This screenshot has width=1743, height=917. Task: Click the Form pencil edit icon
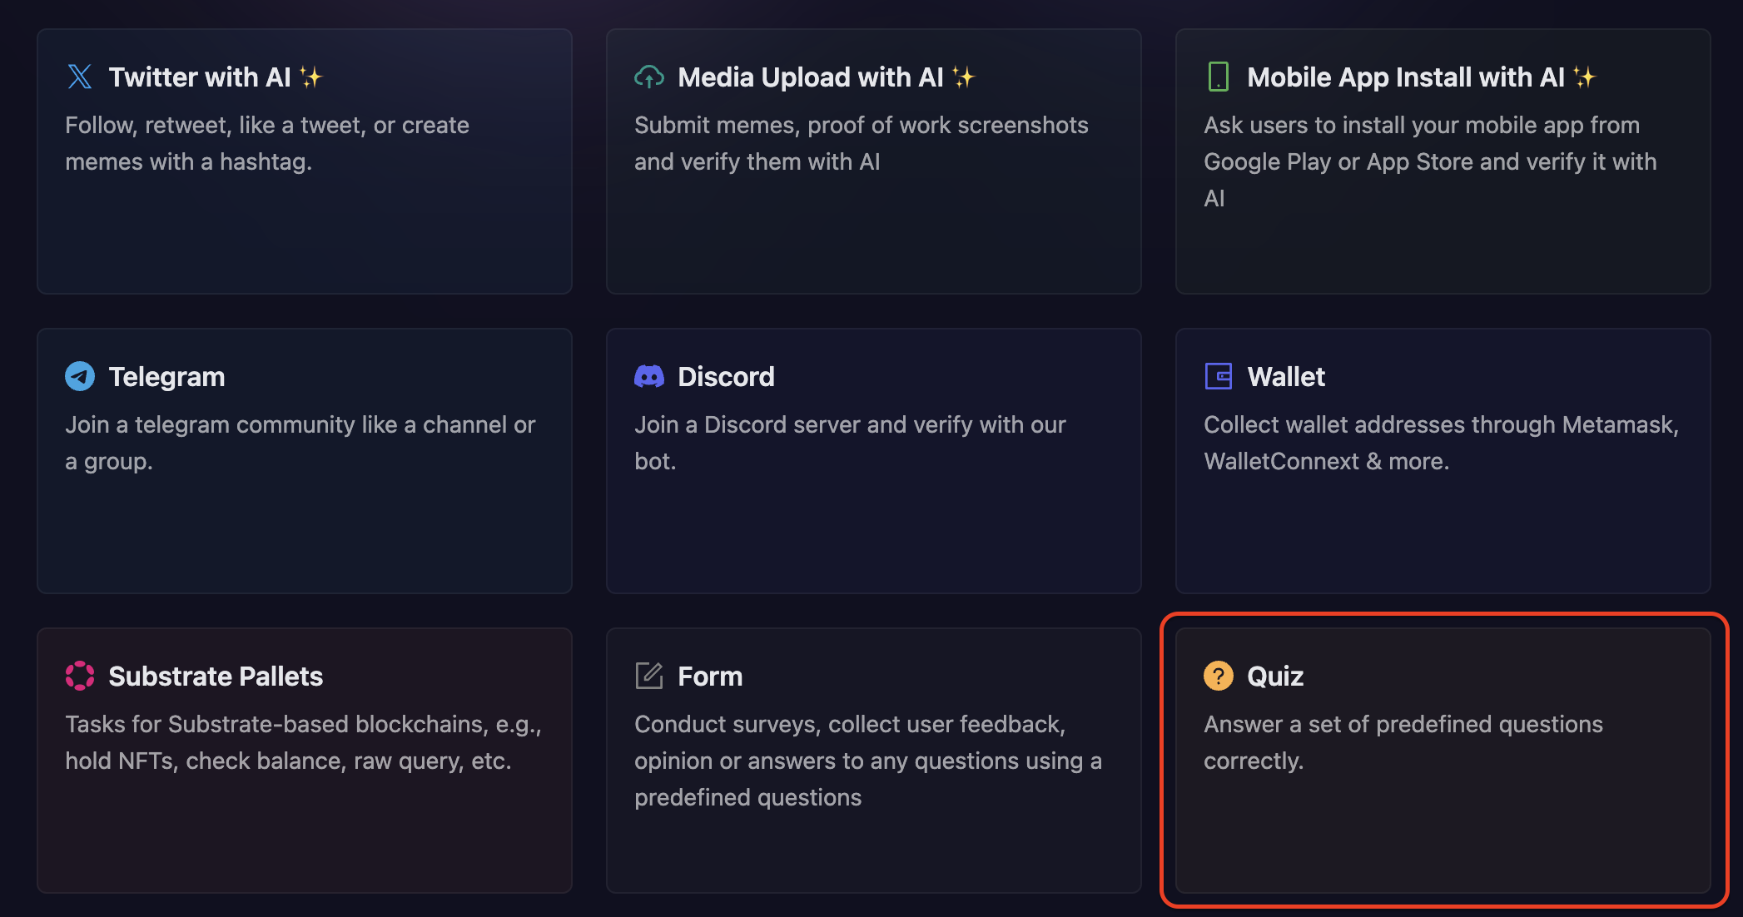649,676
